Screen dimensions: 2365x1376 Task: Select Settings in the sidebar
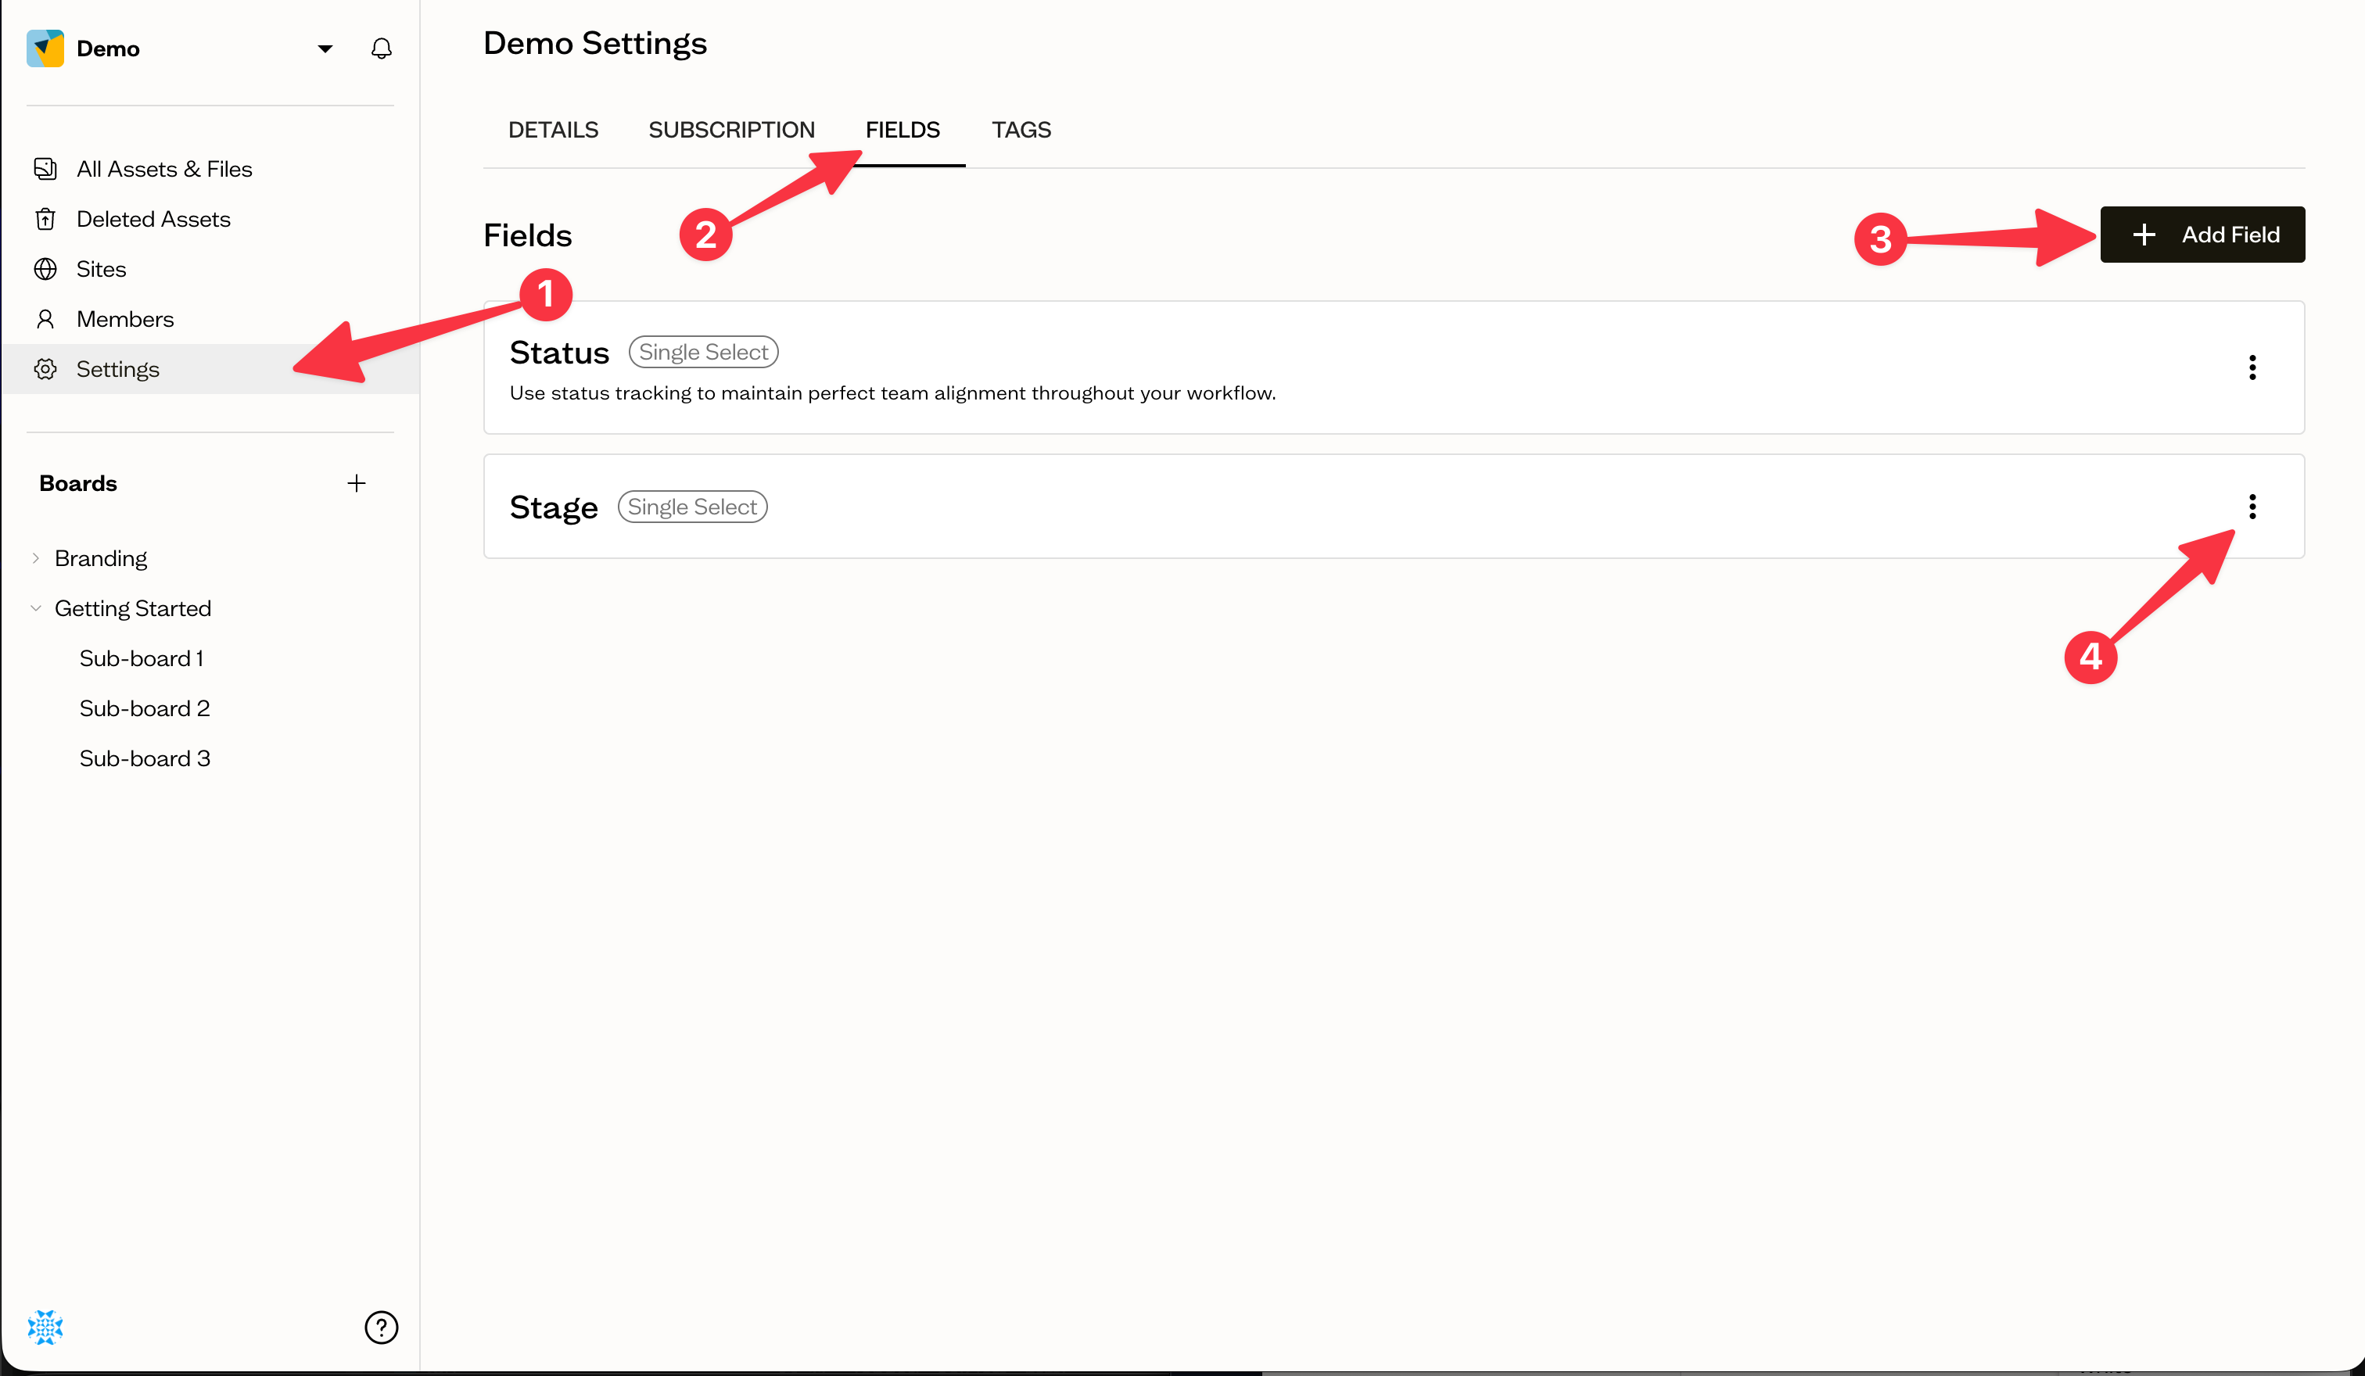(x=211, y=368)
